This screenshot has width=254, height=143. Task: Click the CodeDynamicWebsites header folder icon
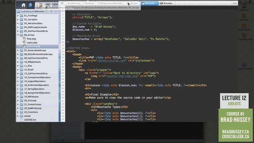coord(19,12)
